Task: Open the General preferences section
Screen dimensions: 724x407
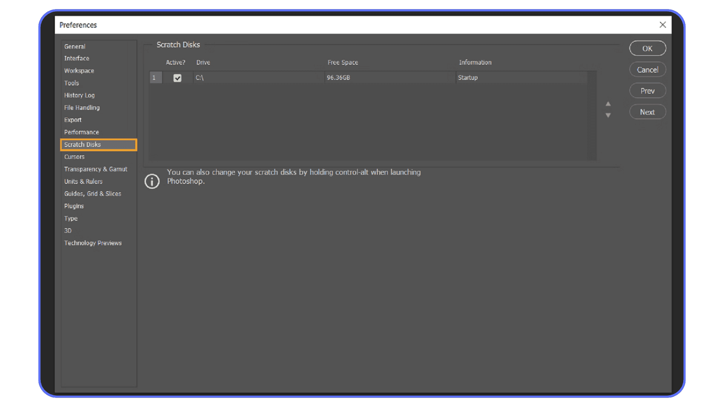Action: coord(75,46)
